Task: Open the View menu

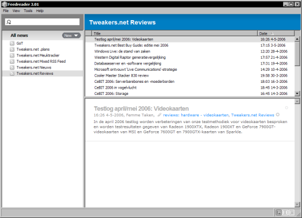Action: coord(16,11)
